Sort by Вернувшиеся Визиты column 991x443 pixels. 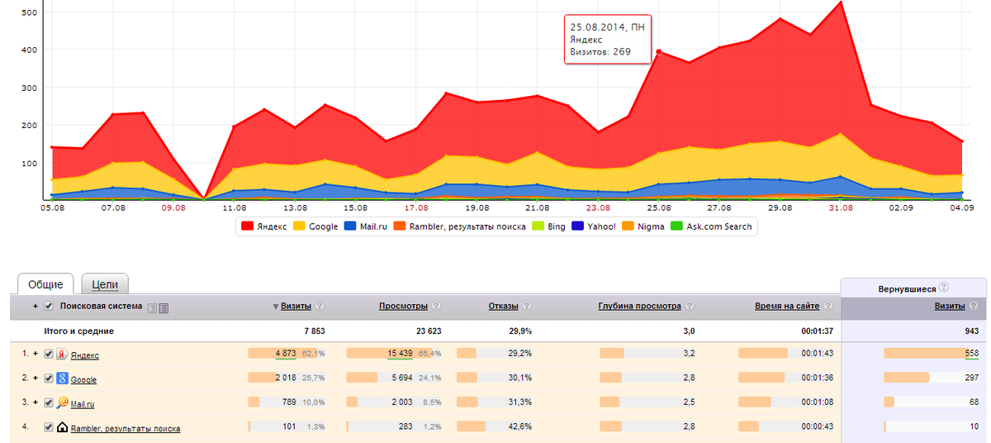click(950, 306)
